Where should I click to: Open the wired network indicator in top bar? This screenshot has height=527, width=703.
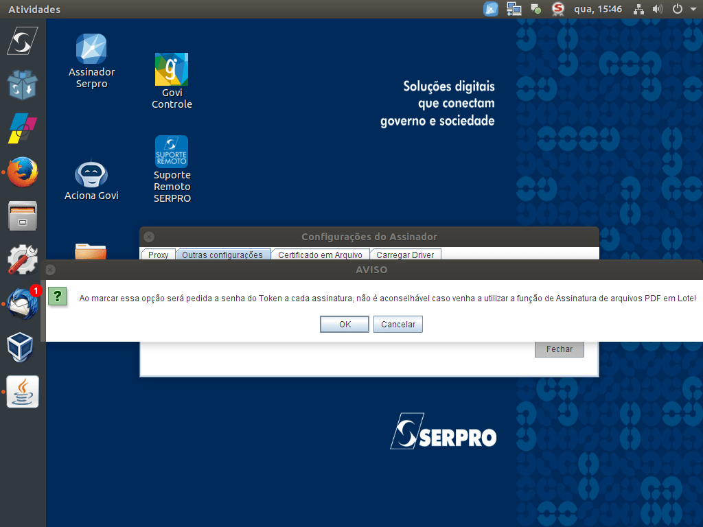coord(638,9)
